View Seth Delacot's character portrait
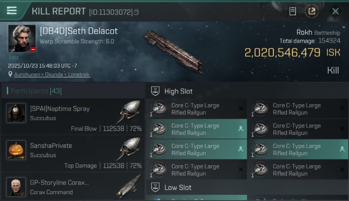Viewport: 349px width, 201px height. pyautogui.click(x=22, y=38)
